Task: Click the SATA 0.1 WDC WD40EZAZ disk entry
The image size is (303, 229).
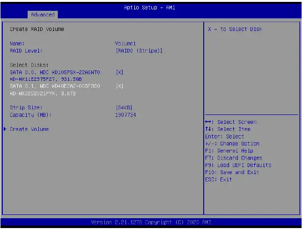Action: pos(55,86)
